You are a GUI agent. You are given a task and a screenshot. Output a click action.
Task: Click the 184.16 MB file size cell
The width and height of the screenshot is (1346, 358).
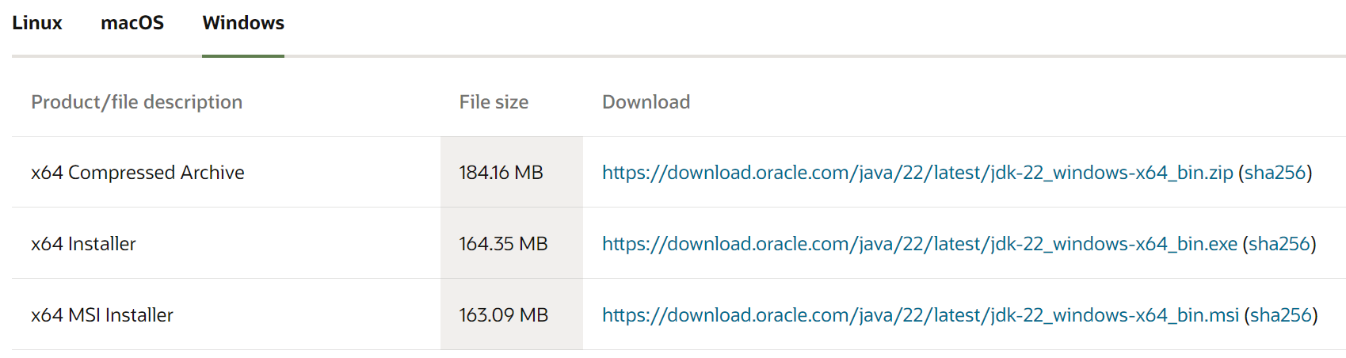[x=501, y=173]
